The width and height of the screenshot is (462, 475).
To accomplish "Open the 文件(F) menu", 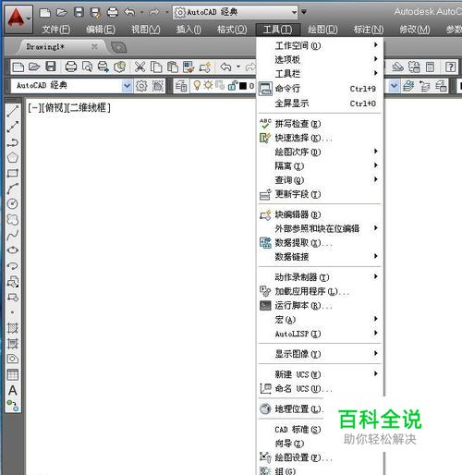I will click(x=56, y=30).
